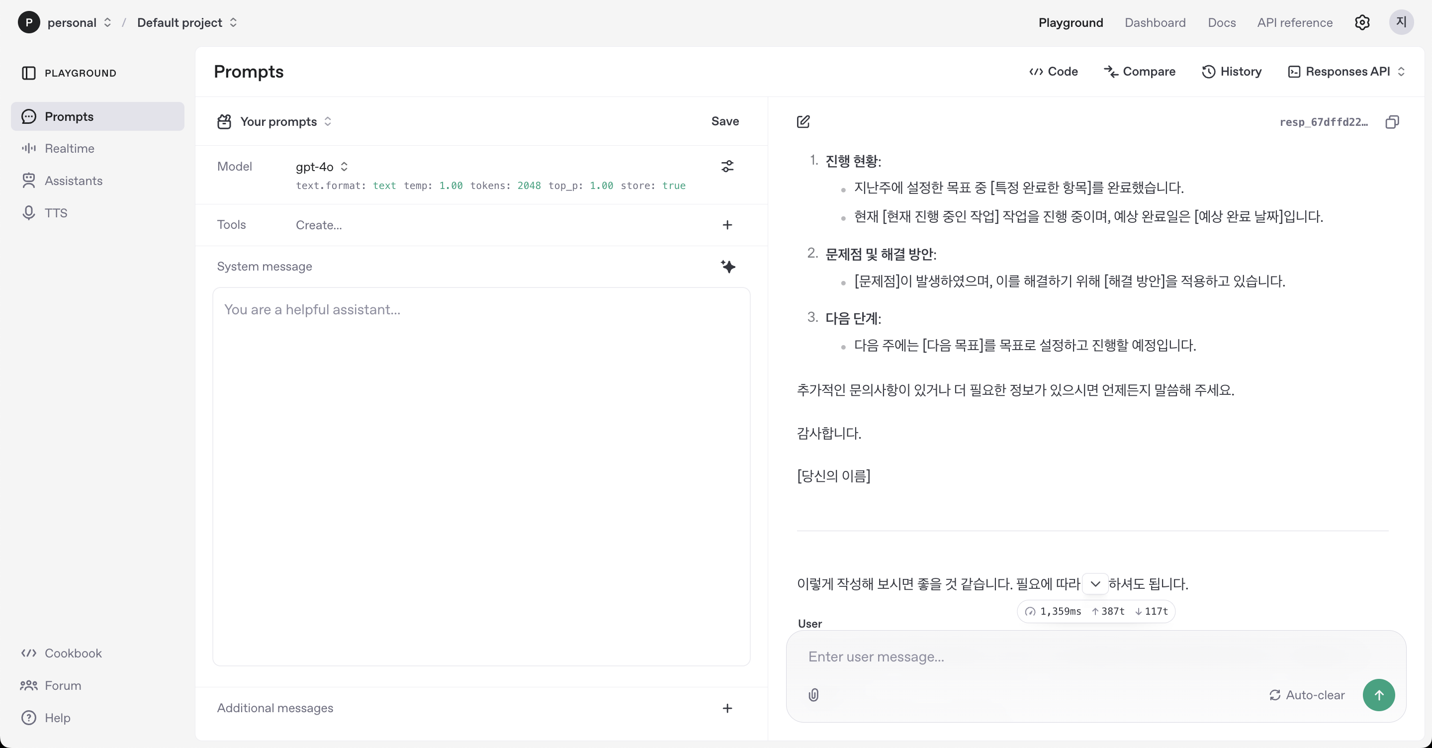
Task: Open the Compare view
Action: [1139, 72]
